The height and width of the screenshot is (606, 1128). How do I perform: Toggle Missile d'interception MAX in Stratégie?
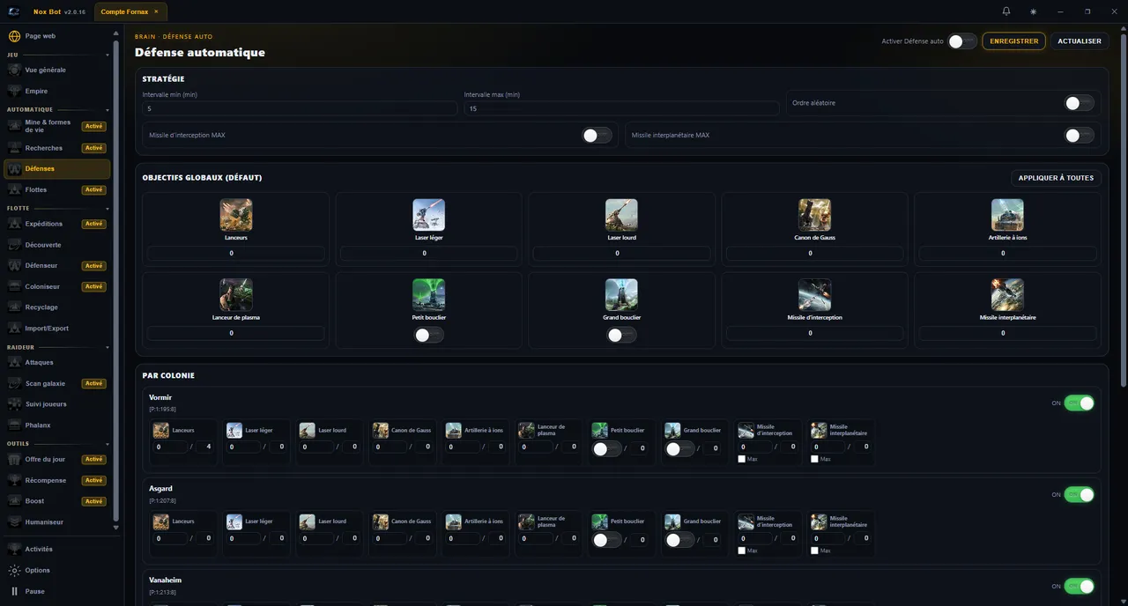click(x=597, y=136)
